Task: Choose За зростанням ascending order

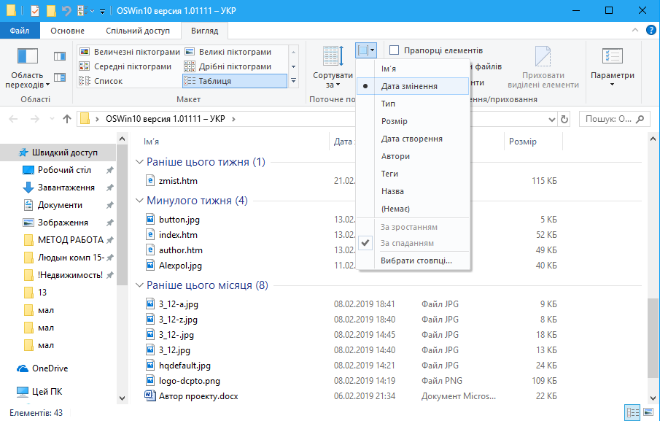Action: click(413, 227)
